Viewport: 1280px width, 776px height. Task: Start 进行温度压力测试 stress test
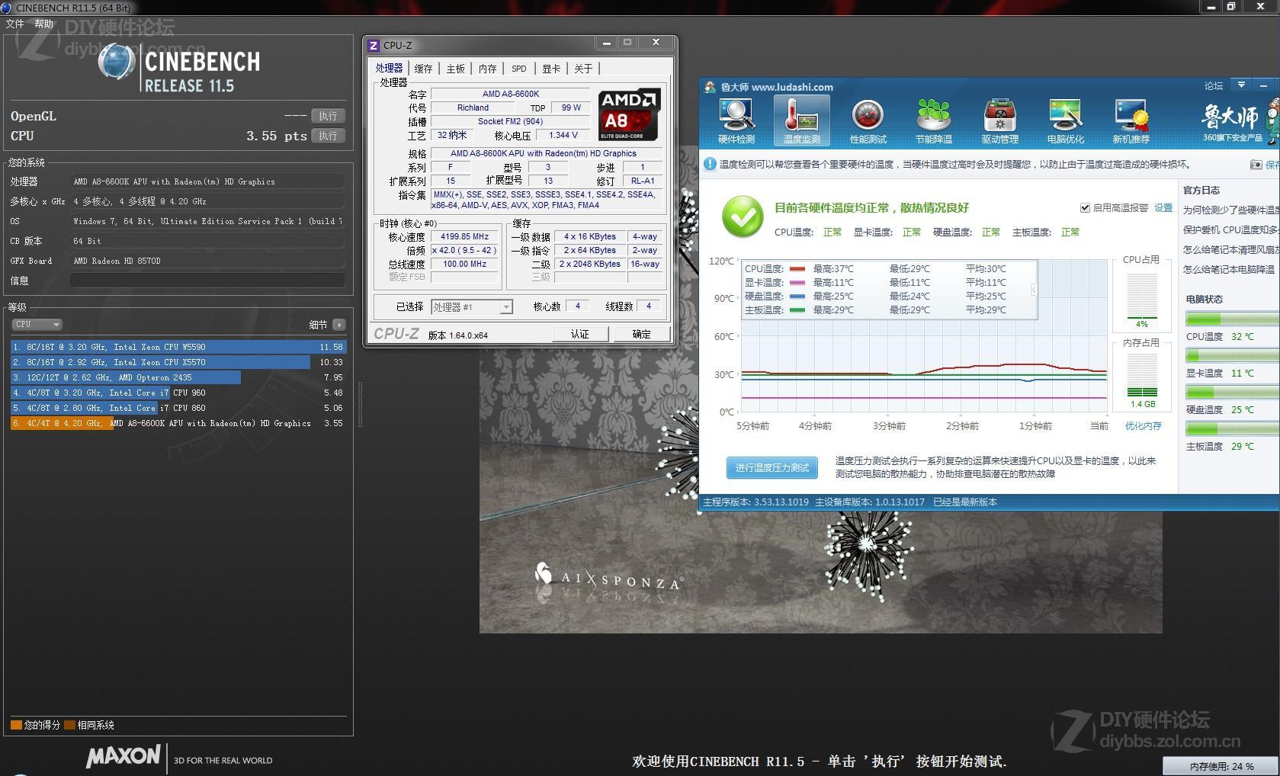772,467
